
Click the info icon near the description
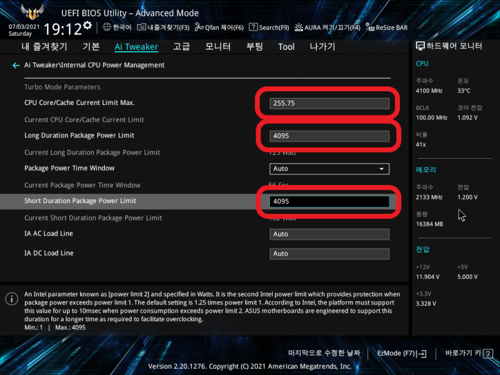[11, 299]
